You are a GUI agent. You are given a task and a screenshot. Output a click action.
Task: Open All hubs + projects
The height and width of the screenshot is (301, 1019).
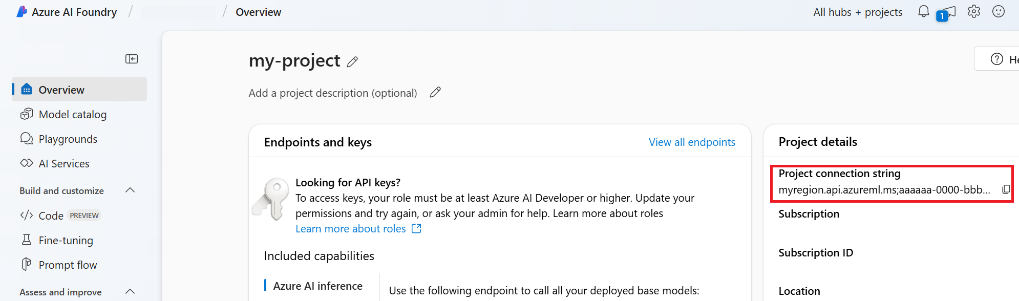[858, 12]
